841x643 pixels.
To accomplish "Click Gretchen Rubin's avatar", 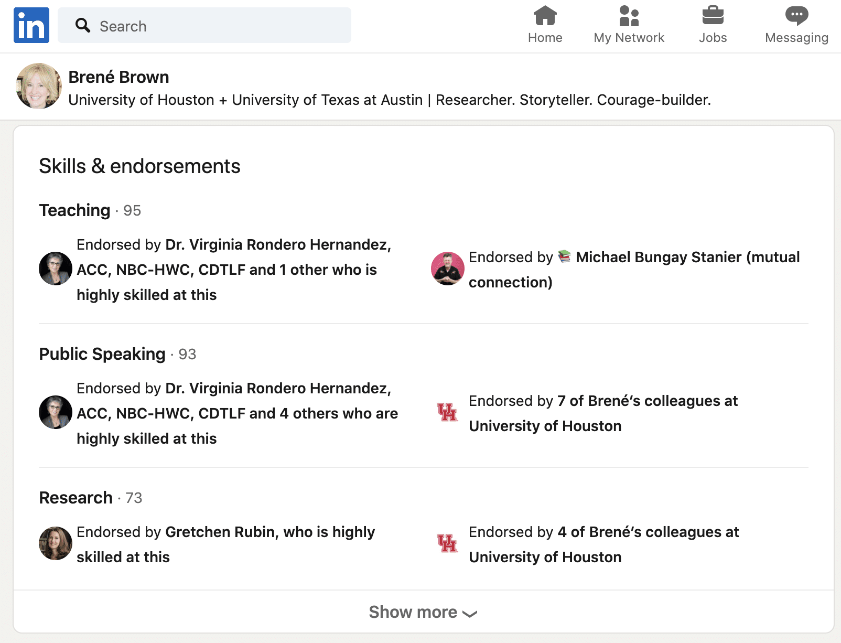I will pyautogui.click(x=56, y=543).
